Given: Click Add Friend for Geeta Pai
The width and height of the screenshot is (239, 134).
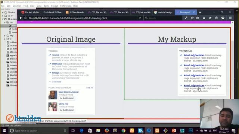Looking at the screenshot, I should coord(67,110).
